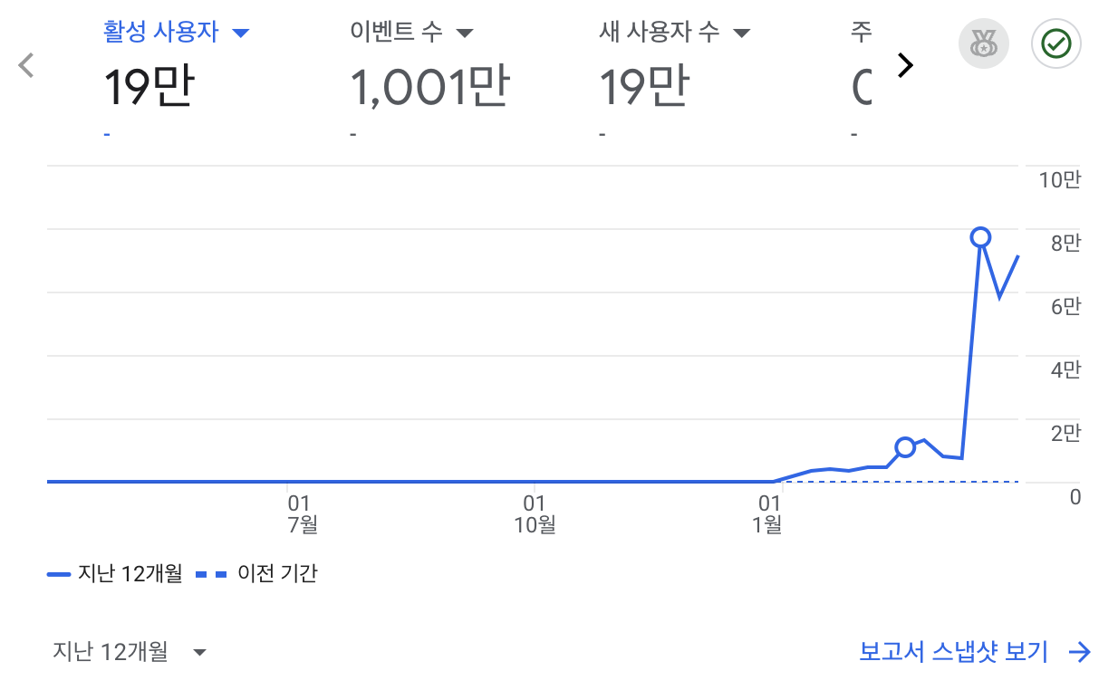Click the green checkmark status icon
Screen dimensions: 1118x690
[x=1055, y=43]
